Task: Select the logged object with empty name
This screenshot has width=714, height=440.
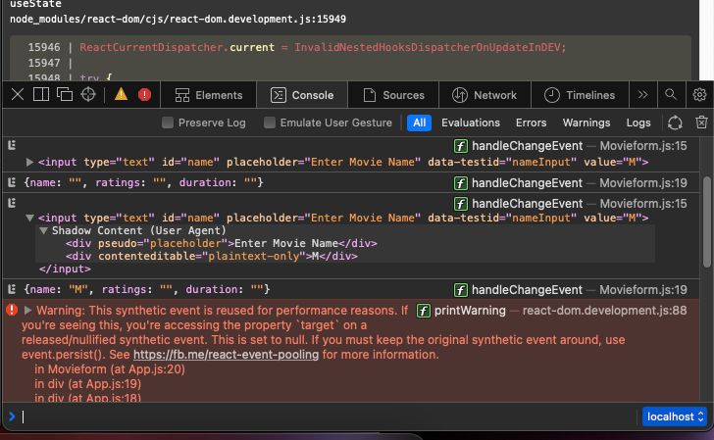Action: coord(143,182)
